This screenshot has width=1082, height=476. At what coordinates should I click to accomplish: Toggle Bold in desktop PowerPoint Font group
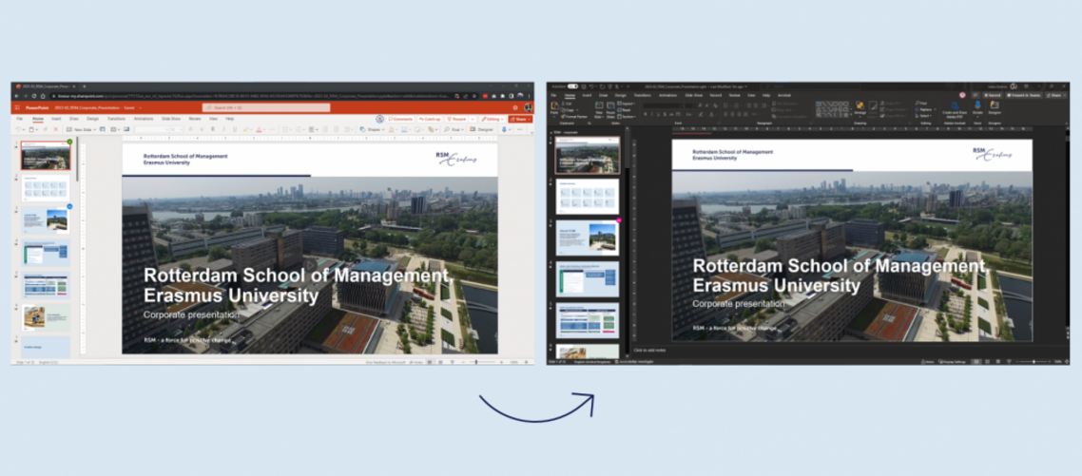click(x=646, y=114)
